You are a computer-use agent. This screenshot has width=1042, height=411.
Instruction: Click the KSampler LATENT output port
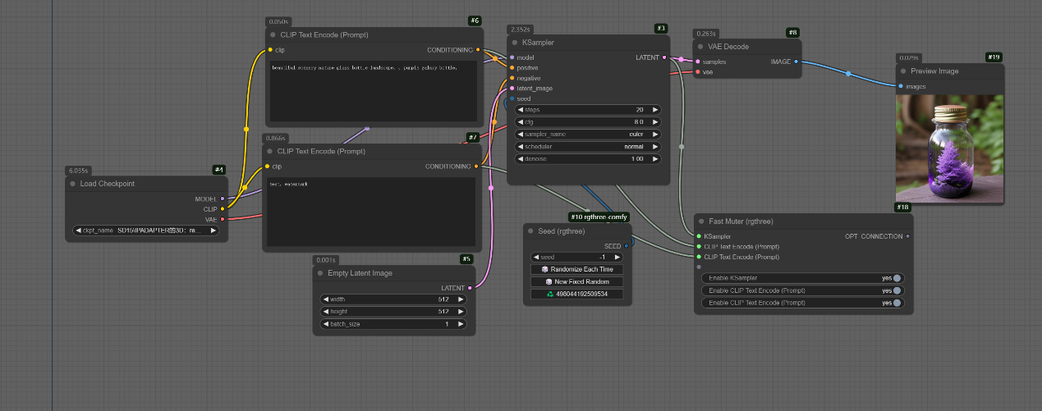click(x=666, y=57)
